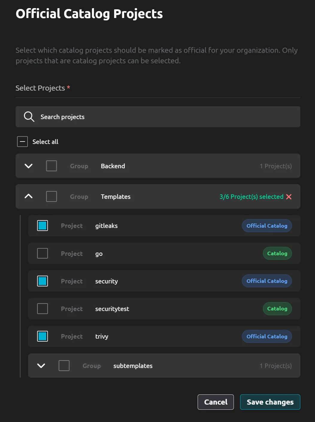
Task: Uncheck the security project checkbox
Action: [x=42, y=281]
